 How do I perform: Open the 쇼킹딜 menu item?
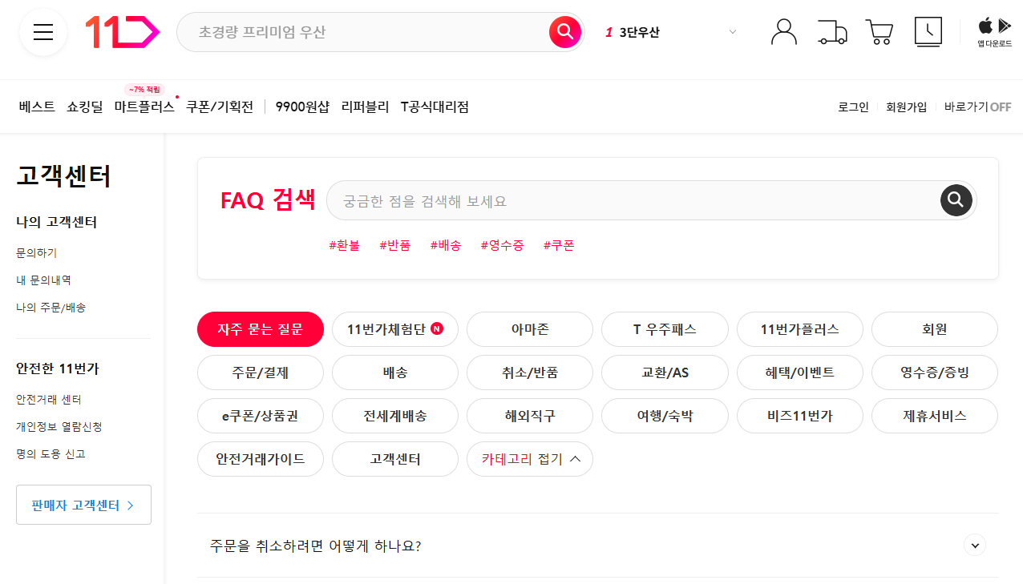tap(85, 107)
